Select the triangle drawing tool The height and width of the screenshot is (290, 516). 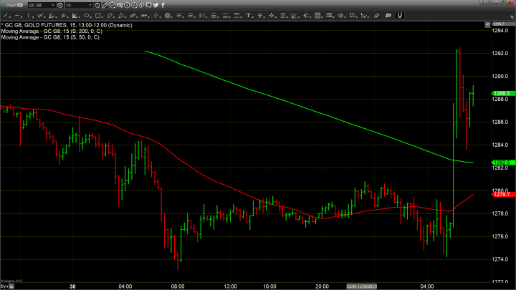(121, 15)
